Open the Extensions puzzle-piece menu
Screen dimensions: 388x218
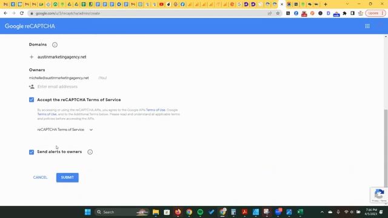pyautogui.click(x=344, y=13)
